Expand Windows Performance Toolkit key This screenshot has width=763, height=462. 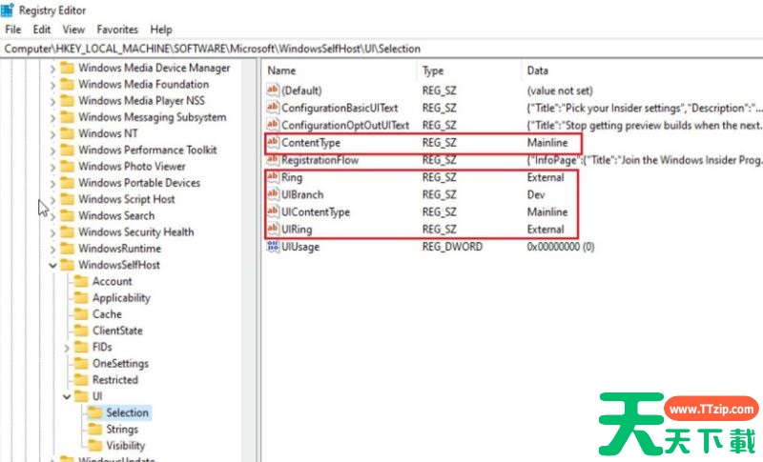click(52, 151)
